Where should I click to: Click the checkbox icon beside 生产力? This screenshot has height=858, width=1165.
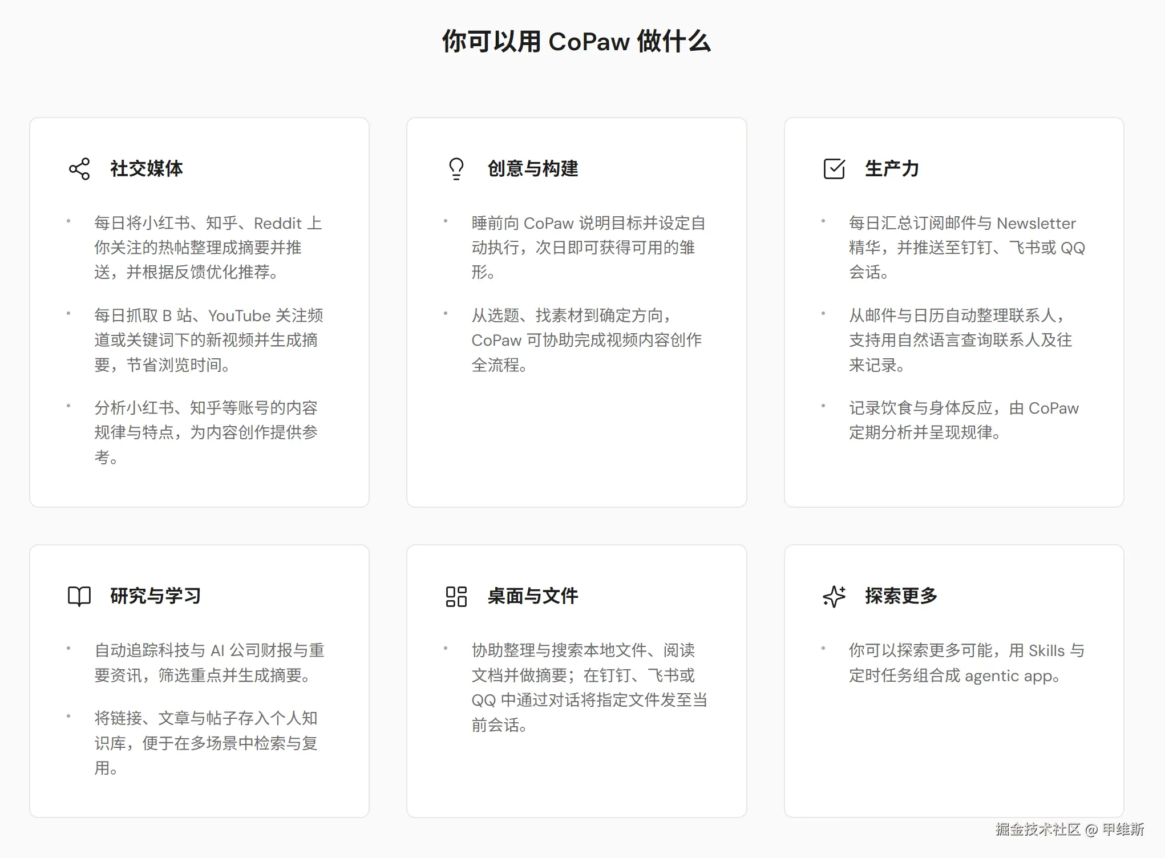click(x=834, y=169)
